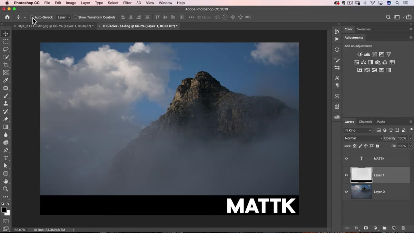Select the Lasso tool
Screen dimensions: 414x233
click(x=6, y=49)
